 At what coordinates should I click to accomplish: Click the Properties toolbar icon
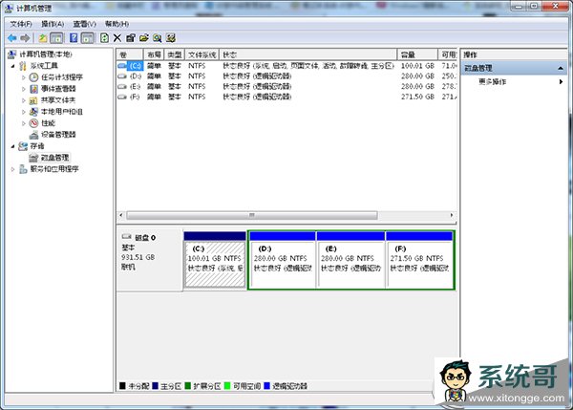coord(131,37)
